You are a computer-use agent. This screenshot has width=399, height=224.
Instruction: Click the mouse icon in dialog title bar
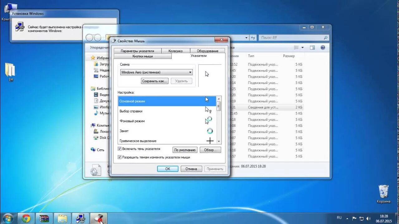tap(114, 40)
